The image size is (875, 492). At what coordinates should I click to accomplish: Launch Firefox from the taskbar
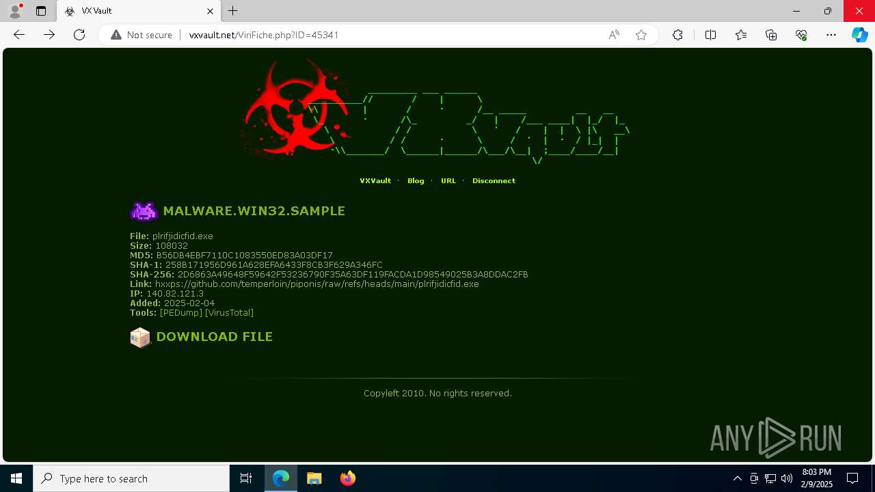(348, 478)
